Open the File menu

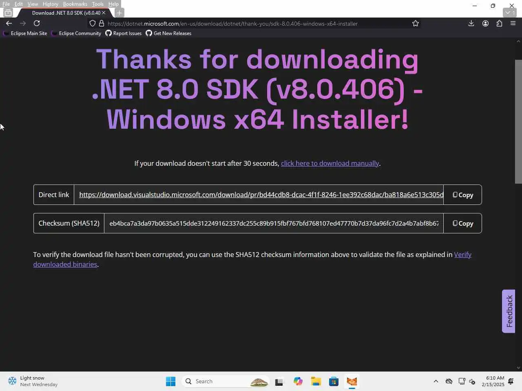tap(6, 4)
